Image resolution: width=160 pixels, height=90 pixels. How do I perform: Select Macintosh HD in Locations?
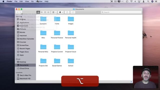pyautogui.click(x=25, y=78)
